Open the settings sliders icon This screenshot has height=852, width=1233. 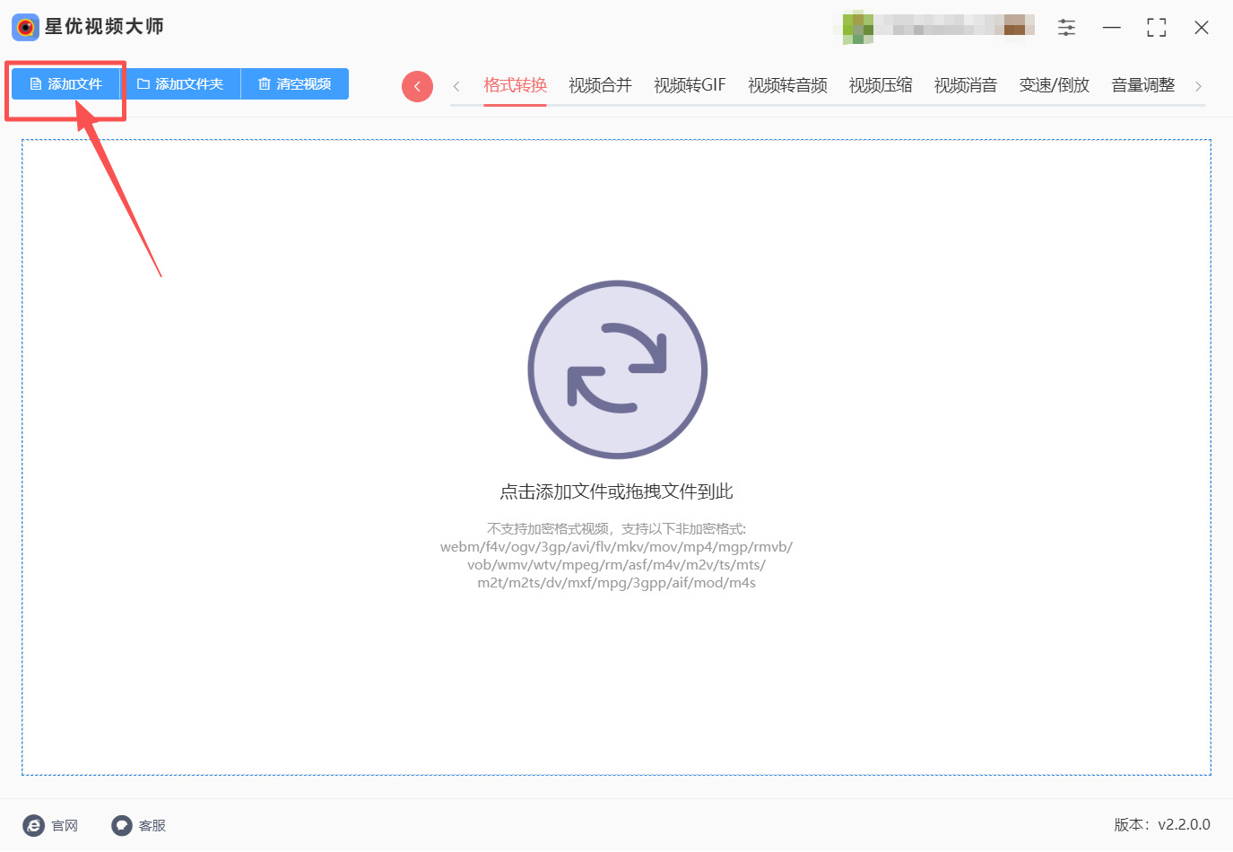pos(1066,27)
